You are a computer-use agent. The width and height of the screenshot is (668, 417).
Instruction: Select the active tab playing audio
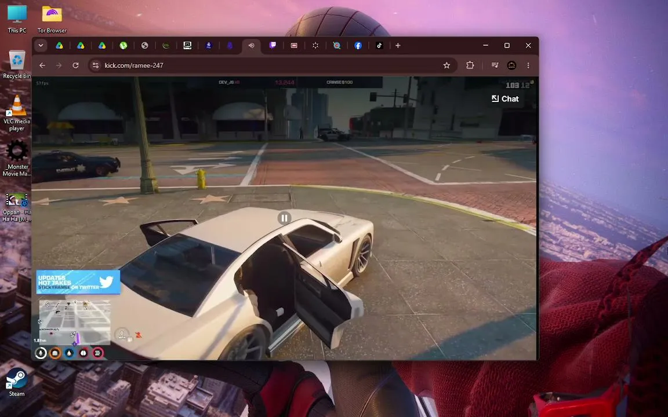(251, 45)
